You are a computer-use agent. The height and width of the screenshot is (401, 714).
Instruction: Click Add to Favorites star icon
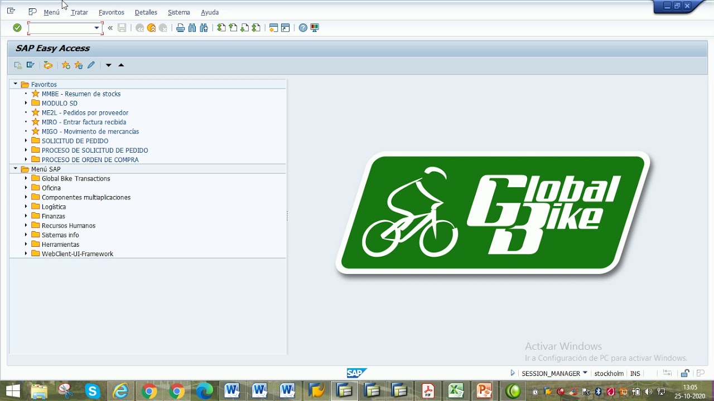click(x=66, y=65)
